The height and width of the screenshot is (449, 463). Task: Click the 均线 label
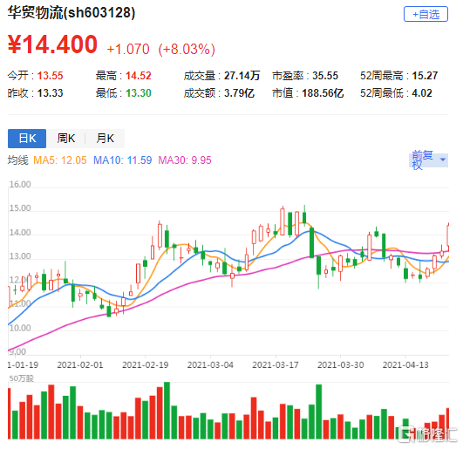(18, 160)
